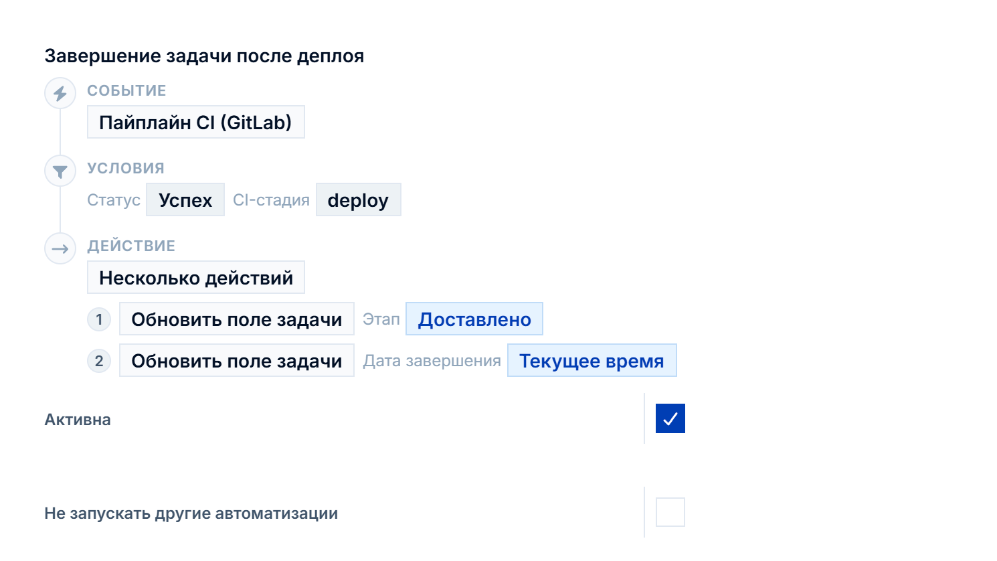The width and height of the screenshot is (997, 561).
Task: Change the Текущее время date value
Action: (x=592, y=360)
